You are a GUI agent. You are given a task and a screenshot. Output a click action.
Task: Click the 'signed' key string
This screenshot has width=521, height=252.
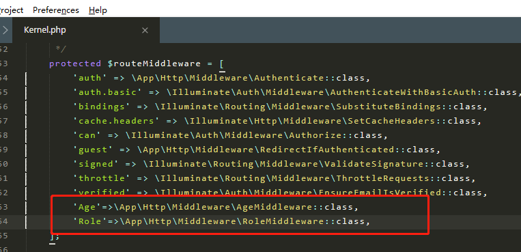(x=96, y=164)
